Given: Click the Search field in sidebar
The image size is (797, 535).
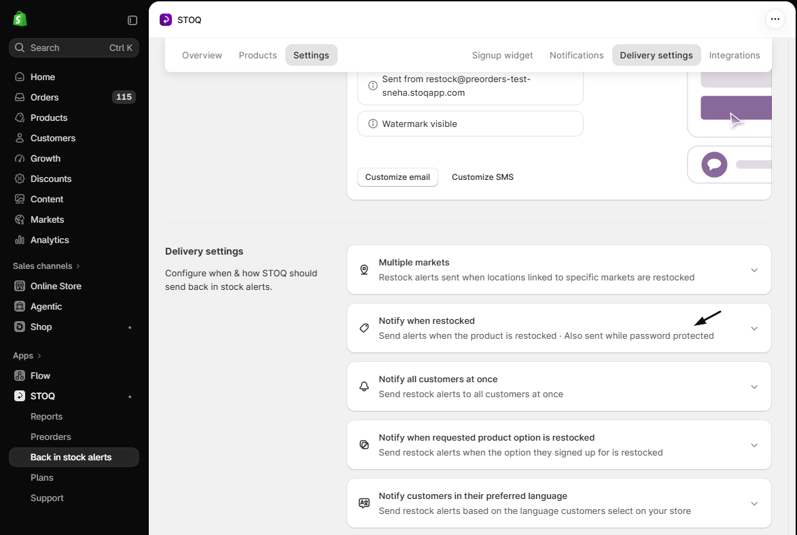Looking at the screenshot, I should coord(73,48).
